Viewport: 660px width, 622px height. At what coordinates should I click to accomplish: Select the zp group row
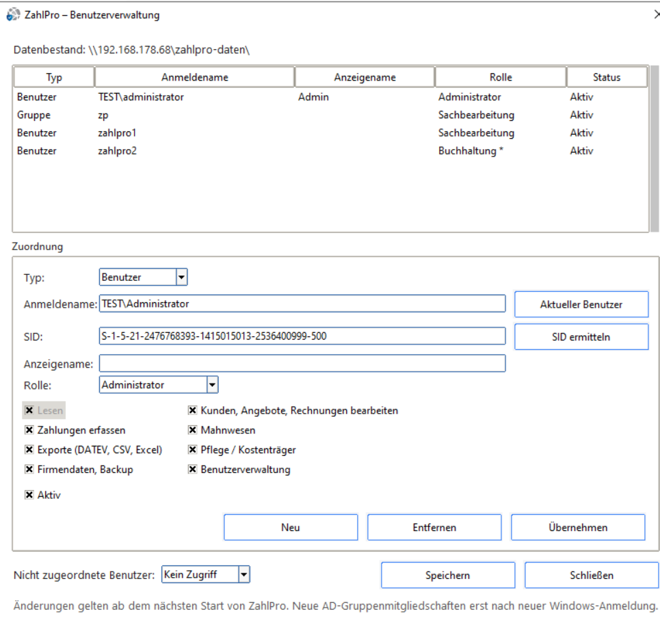pyautogui.click(x=330, y=115)
